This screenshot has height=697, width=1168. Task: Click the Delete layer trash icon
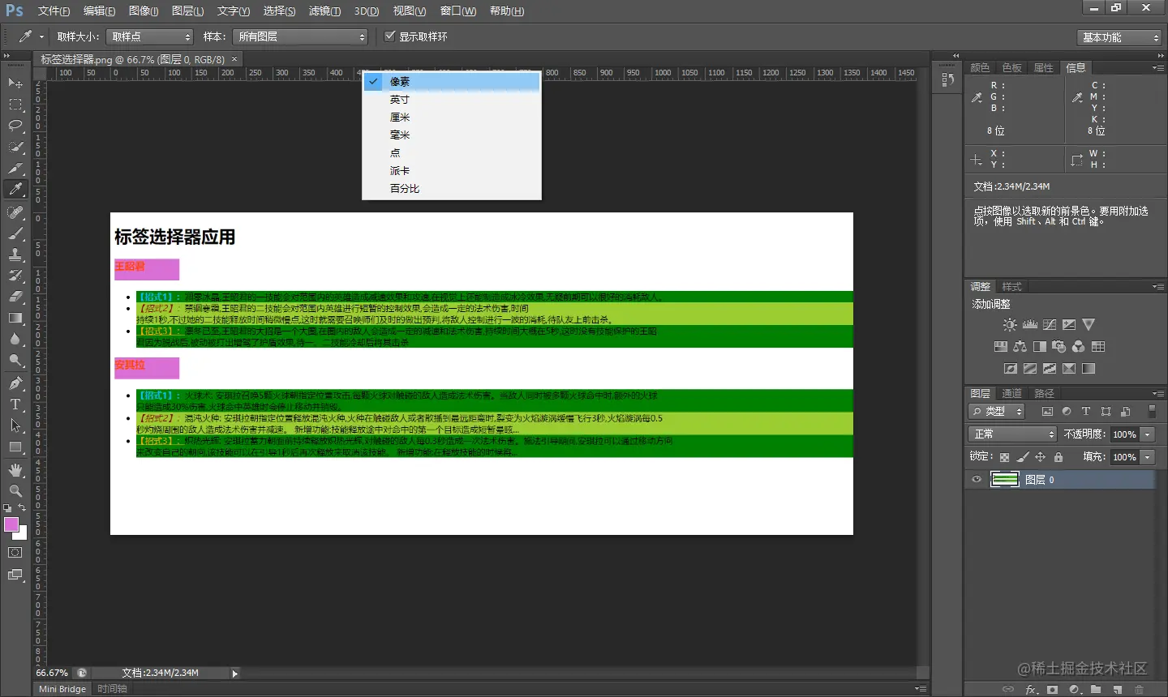click(x=1139, y=690)
